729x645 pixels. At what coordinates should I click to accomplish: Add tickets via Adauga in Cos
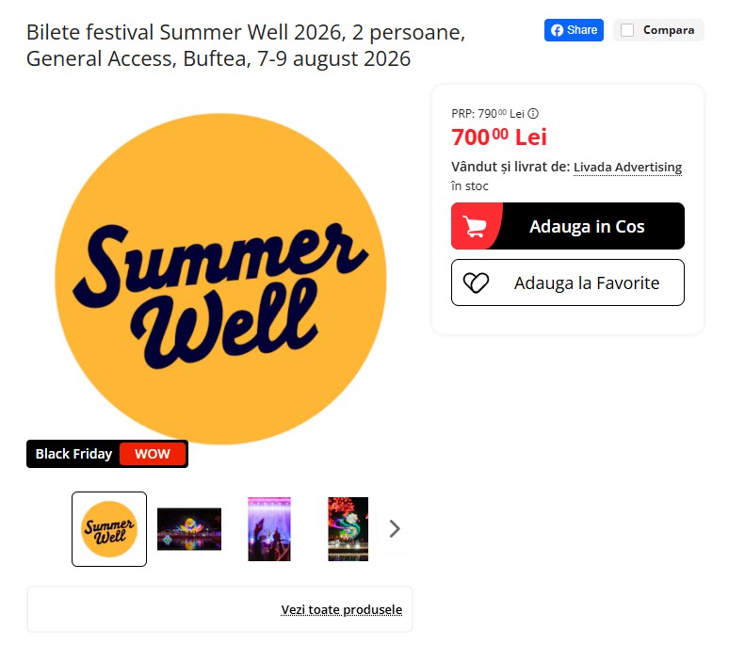[x=568, y=226]
